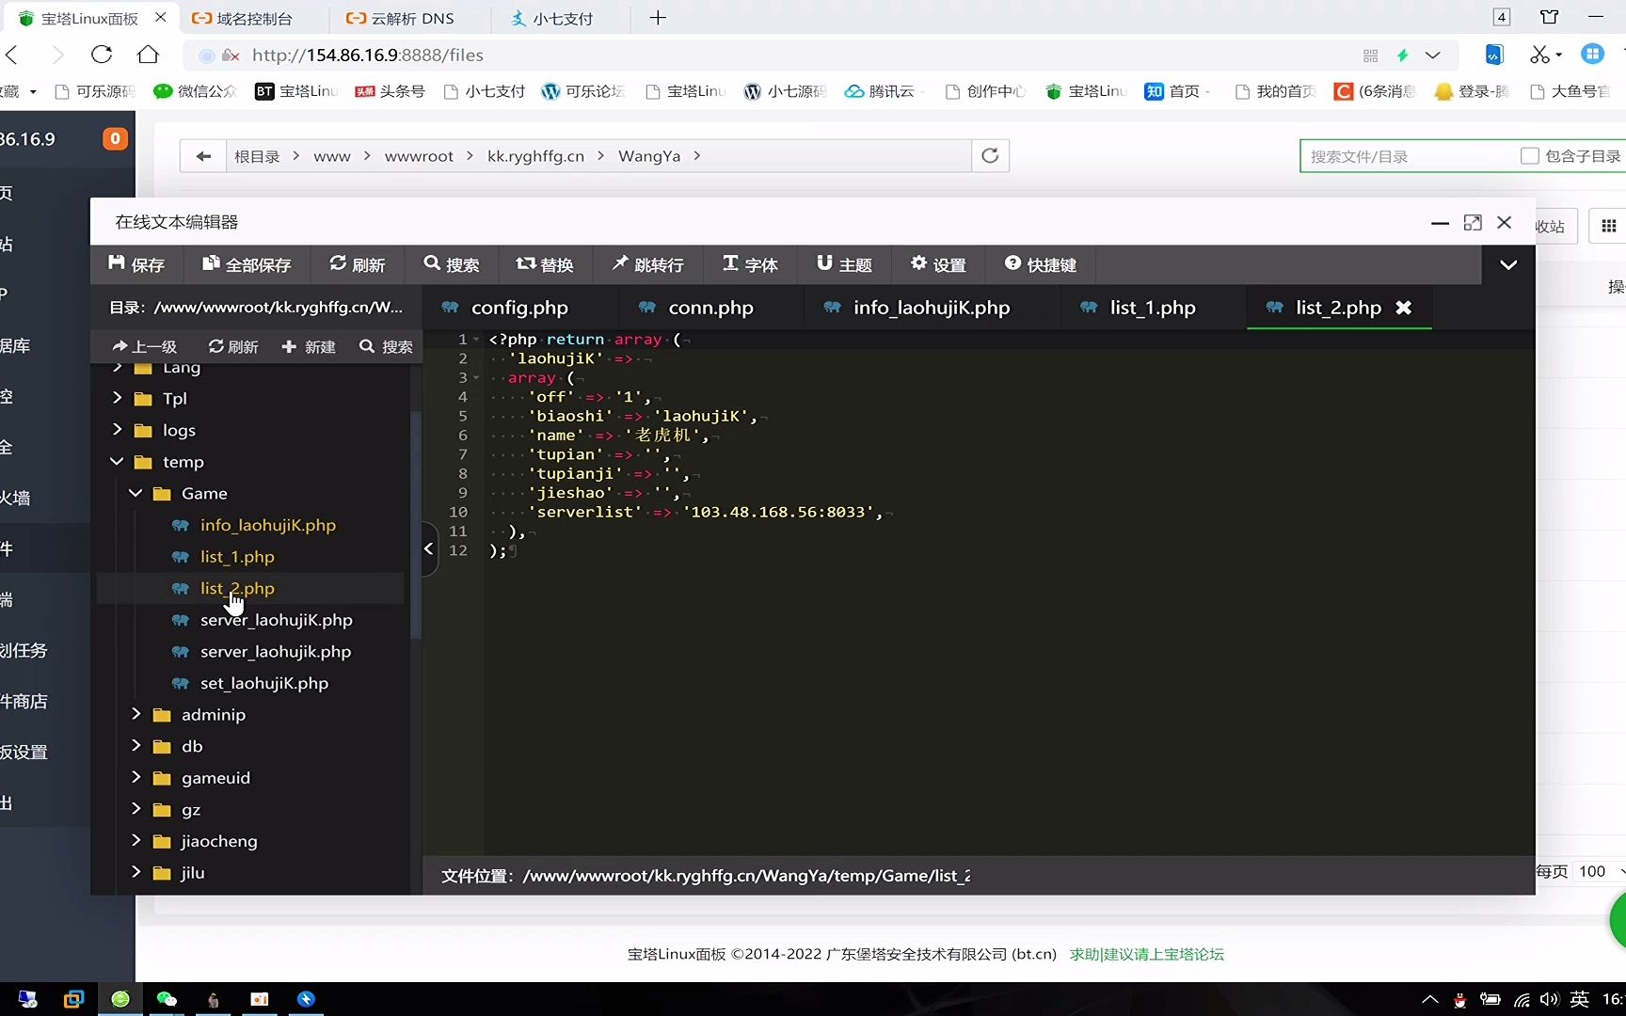This screenshot has height=1016, width=1626.
Task: Navigate to wwwroot in breadcrumb
Action: coord(419,156)
